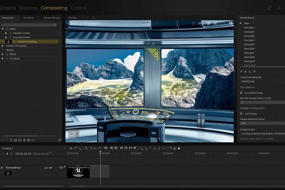Open the Screen Groups tab
Viewport: 285px width, 190px height.
[52, 18]
